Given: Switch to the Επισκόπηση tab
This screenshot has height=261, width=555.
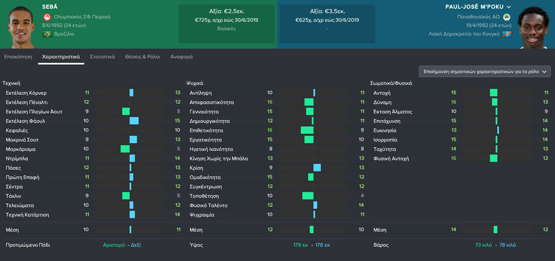Looking at the screenshot, I should [18, 57].
